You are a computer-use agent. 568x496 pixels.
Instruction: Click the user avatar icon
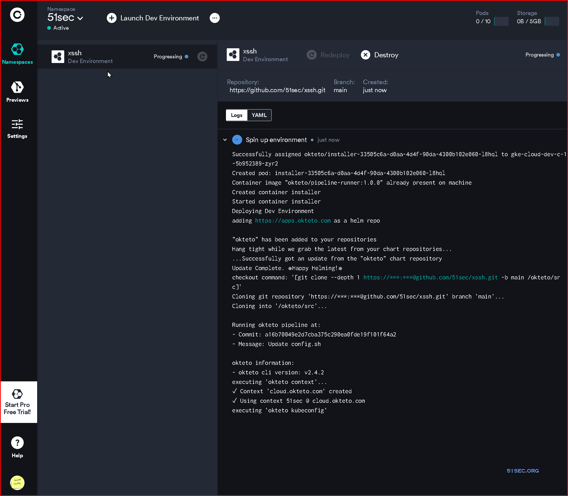tap(17, 483)
